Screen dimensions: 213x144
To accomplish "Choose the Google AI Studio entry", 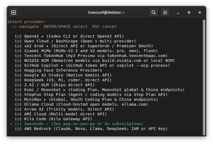I will click(68, 75).
